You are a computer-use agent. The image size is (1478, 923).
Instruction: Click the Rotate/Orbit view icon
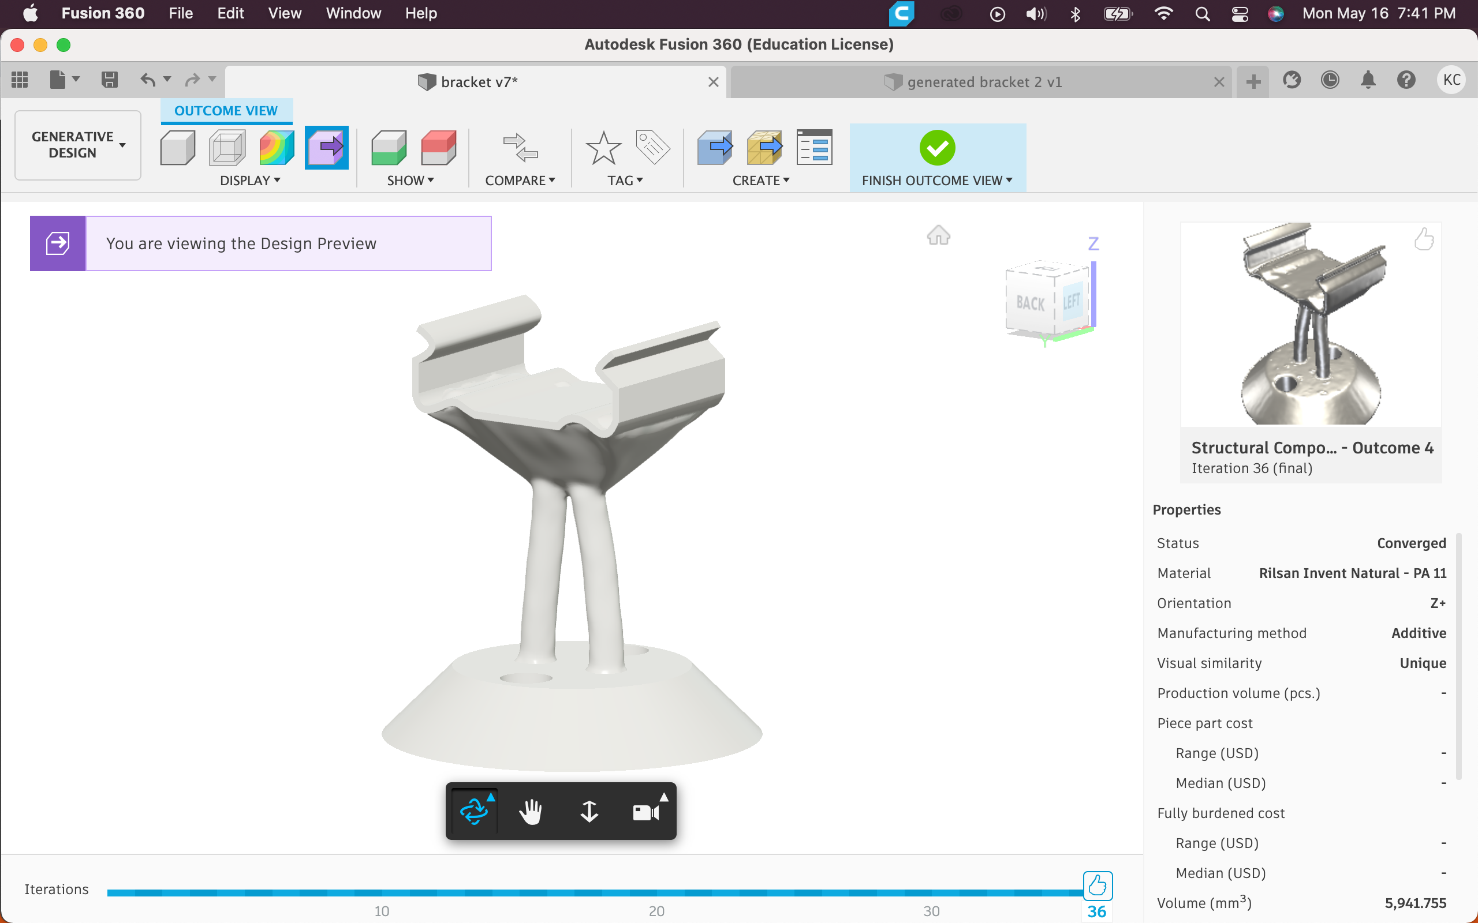(x=475, y=811)
